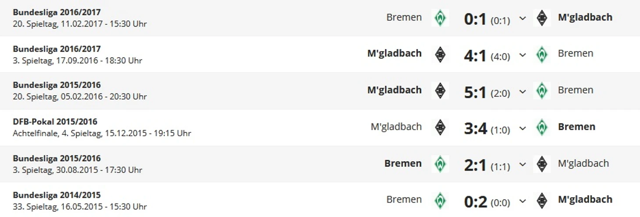The height and width of the screenshot is (217, 640).
Task: Click Bremen crest in 2:1 match row
Action: click(x=440, y=164)
